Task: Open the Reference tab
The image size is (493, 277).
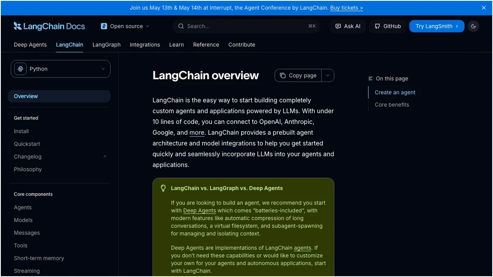Action: point(206,45)
